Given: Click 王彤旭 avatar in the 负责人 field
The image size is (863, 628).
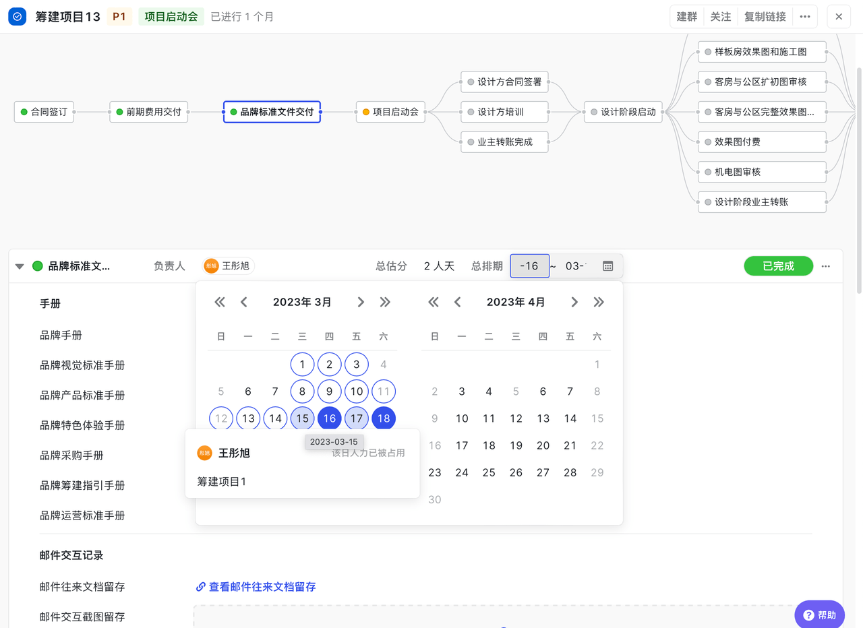Looking at the screenshot, I should tap(212, 266).
